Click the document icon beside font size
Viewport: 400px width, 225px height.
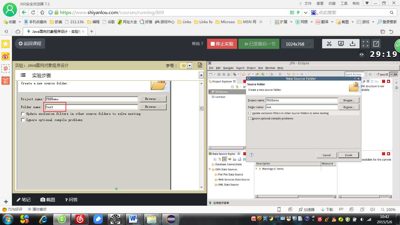point(200,65)
